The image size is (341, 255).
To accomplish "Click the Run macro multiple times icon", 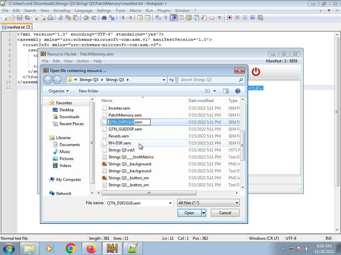I will click(252, 18).
